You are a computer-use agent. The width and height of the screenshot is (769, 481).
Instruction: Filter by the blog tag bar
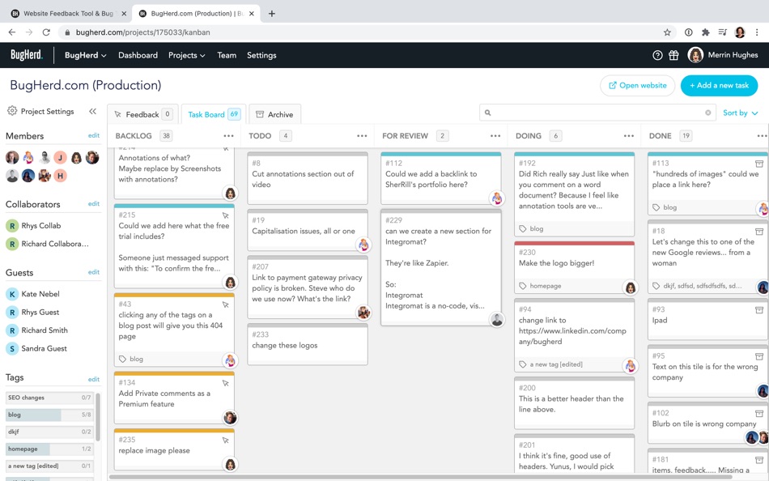(x=49, y=415)
